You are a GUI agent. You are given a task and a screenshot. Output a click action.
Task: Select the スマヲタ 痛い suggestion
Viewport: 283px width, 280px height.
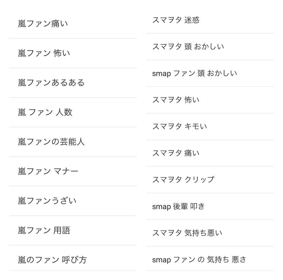(x=210, y=153)
